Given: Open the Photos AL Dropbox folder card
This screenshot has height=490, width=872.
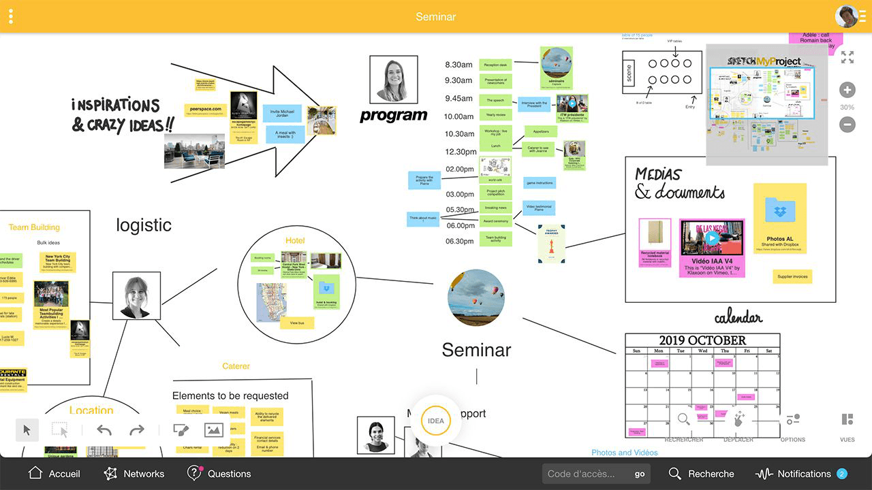Looking at the screenshot, I should pos(780,218).
